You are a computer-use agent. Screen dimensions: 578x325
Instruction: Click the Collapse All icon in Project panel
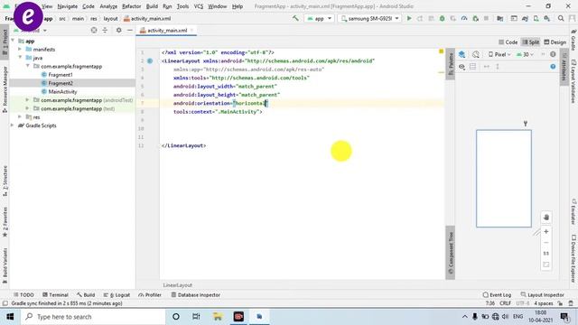tap(105, 30)
